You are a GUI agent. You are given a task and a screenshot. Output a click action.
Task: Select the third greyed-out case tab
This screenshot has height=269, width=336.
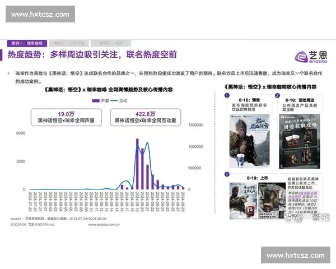point(111,43)
